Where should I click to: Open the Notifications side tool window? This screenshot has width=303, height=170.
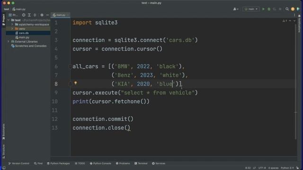(299, 24)
